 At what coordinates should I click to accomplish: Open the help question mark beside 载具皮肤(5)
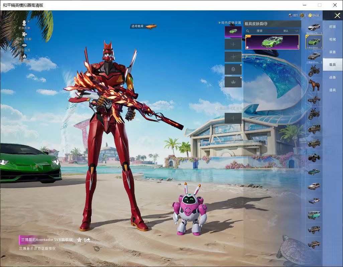(266, 24)
